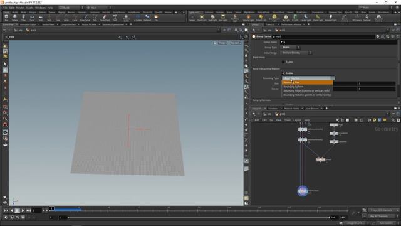Select the Spray Paint shelf tool
The width and height of the screenshot is (401, 226).
pos(105,18)
